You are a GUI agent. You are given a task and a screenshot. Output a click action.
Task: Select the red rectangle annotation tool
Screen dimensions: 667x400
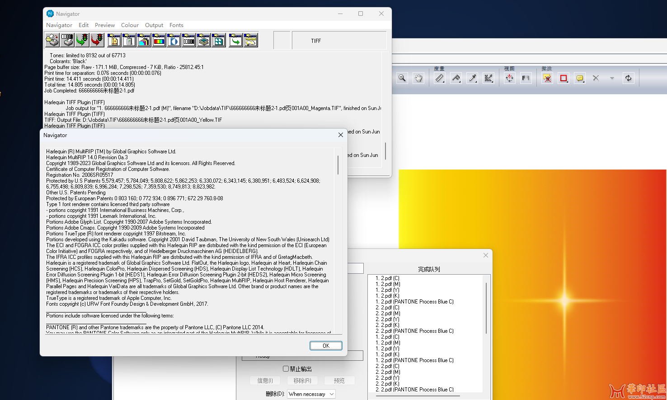[x=564, y=78]
